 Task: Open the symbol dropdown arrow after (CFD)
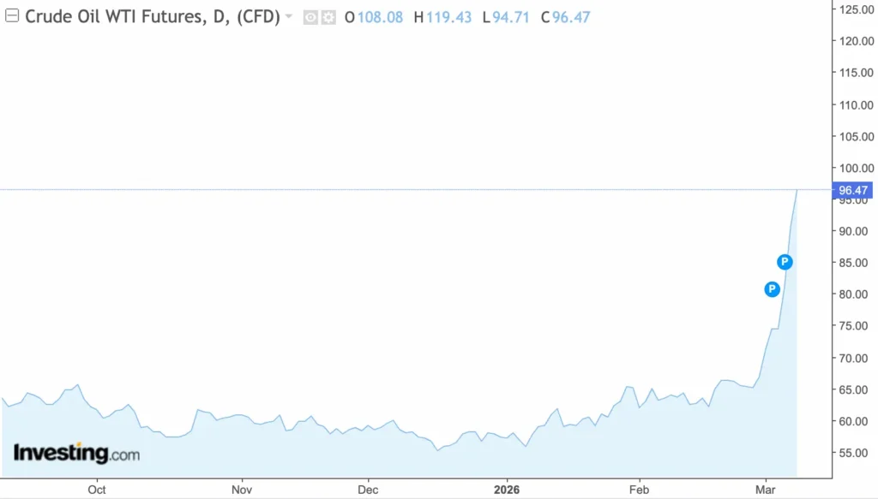[x=289, y=16]
